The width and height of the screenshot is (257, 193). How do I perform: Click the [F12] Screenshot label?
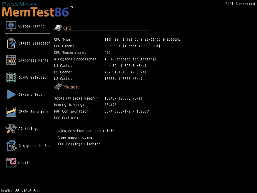tap(240, 4)
